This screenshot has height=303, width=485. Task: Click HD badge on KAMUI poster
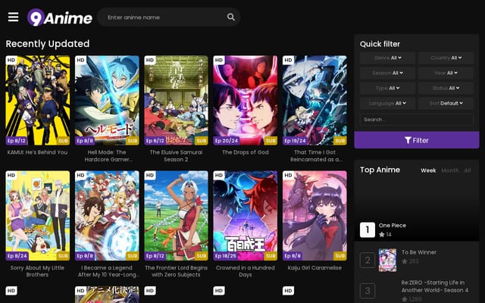pos(11,60)
